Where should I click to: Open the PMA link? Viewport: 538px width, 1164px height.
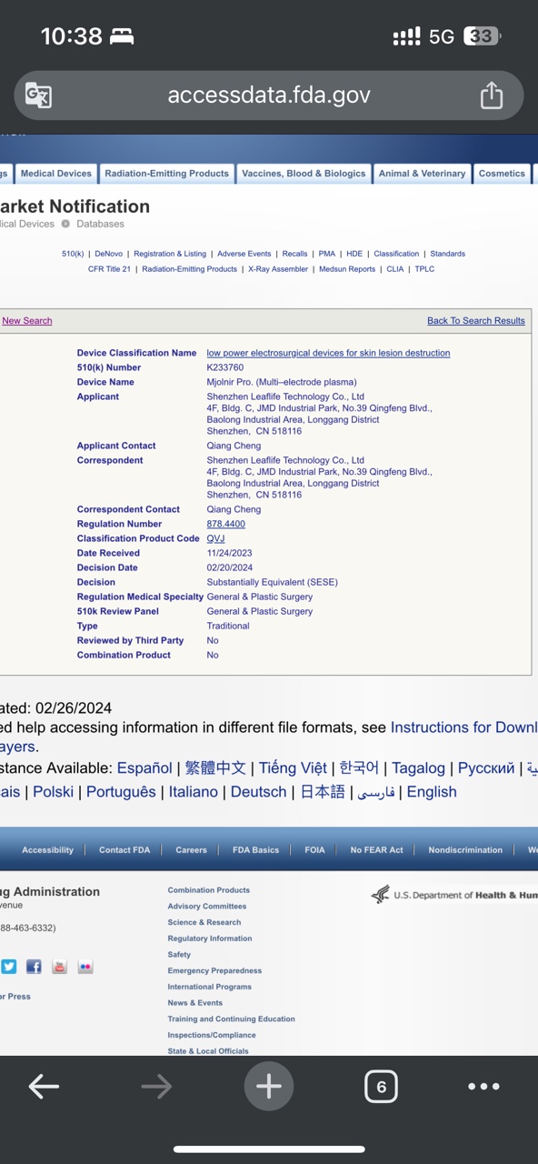(x=326, y=254)
